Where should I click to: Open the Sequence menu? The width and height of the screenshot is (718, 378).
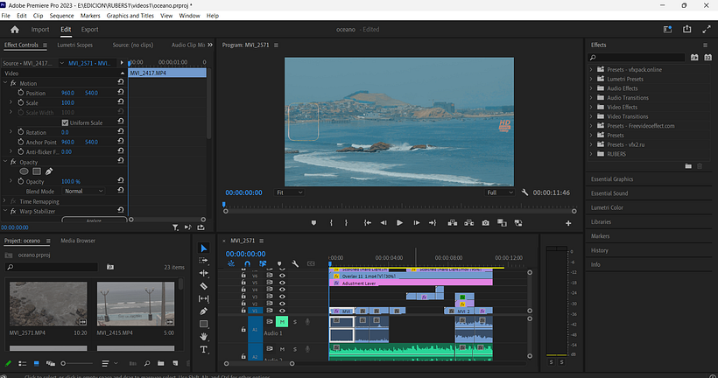click(61, 16)
